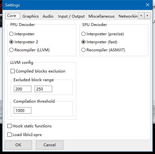Go to the Input / Output tab

point(71,16)
